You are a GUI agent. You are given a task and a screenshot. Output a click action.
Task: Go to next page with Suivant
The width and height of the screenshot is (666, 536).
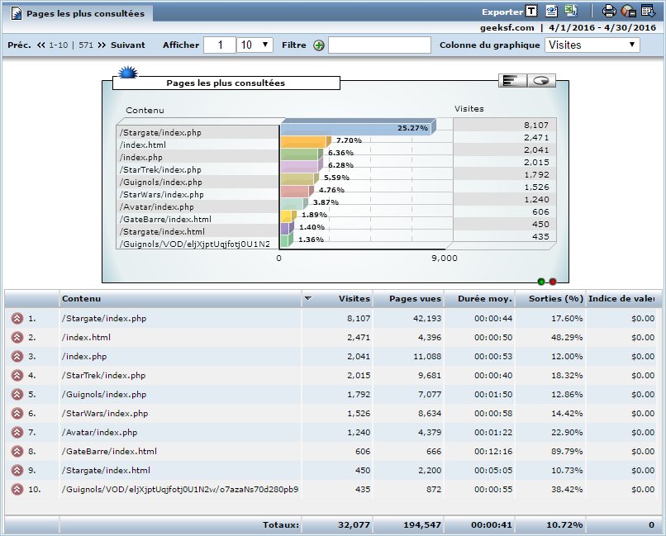(128, 45)
